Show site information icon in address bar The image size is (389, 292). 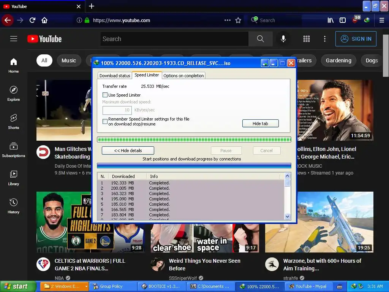pyautogui.click(x=79, y=20)
